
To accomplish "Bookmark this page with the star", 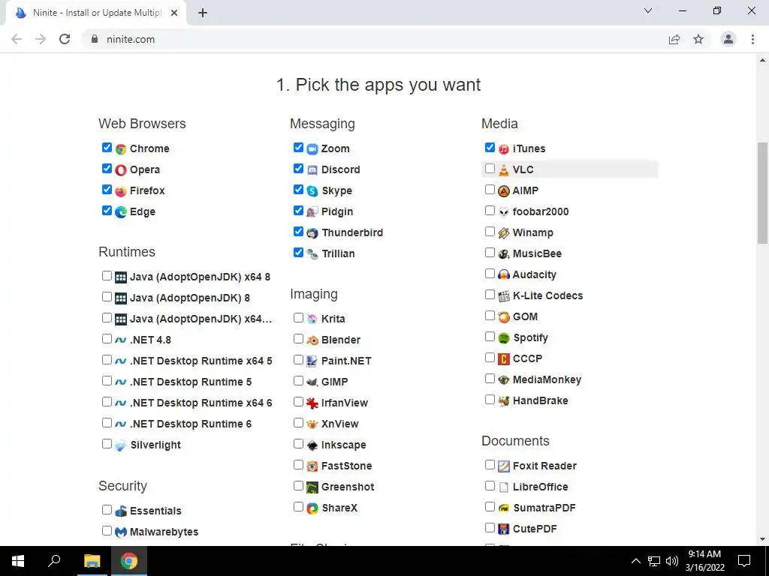I will click(698, 39).
